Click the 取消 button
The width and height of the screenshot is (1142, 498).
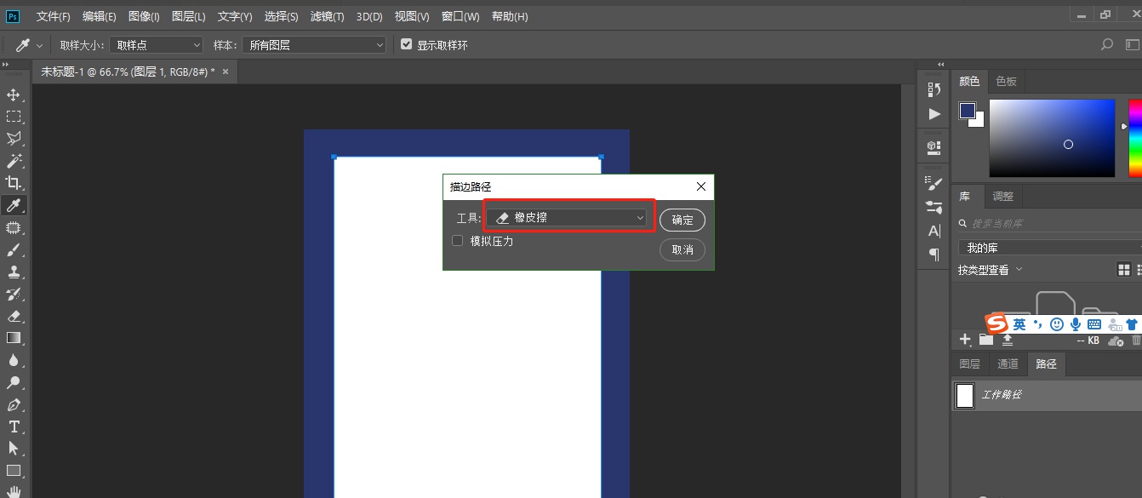point(682,249)
